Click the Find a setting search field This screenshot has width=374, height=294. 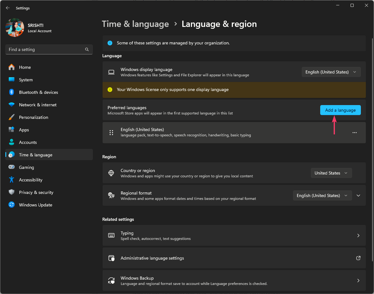click(x=44, y=49)
